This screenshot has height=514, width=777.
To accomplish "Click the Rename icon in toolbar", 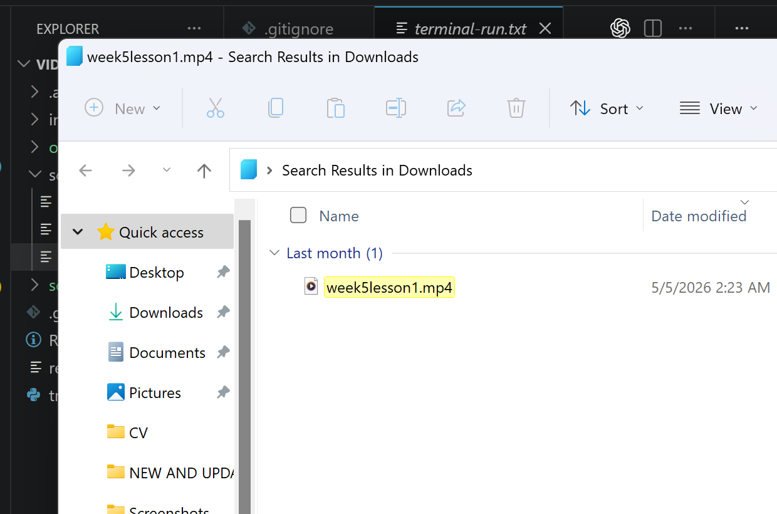I will tap(396, 108).
